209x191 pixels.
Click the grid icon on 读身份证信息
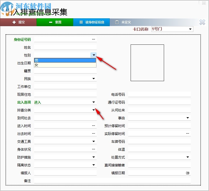pos(82,22)
